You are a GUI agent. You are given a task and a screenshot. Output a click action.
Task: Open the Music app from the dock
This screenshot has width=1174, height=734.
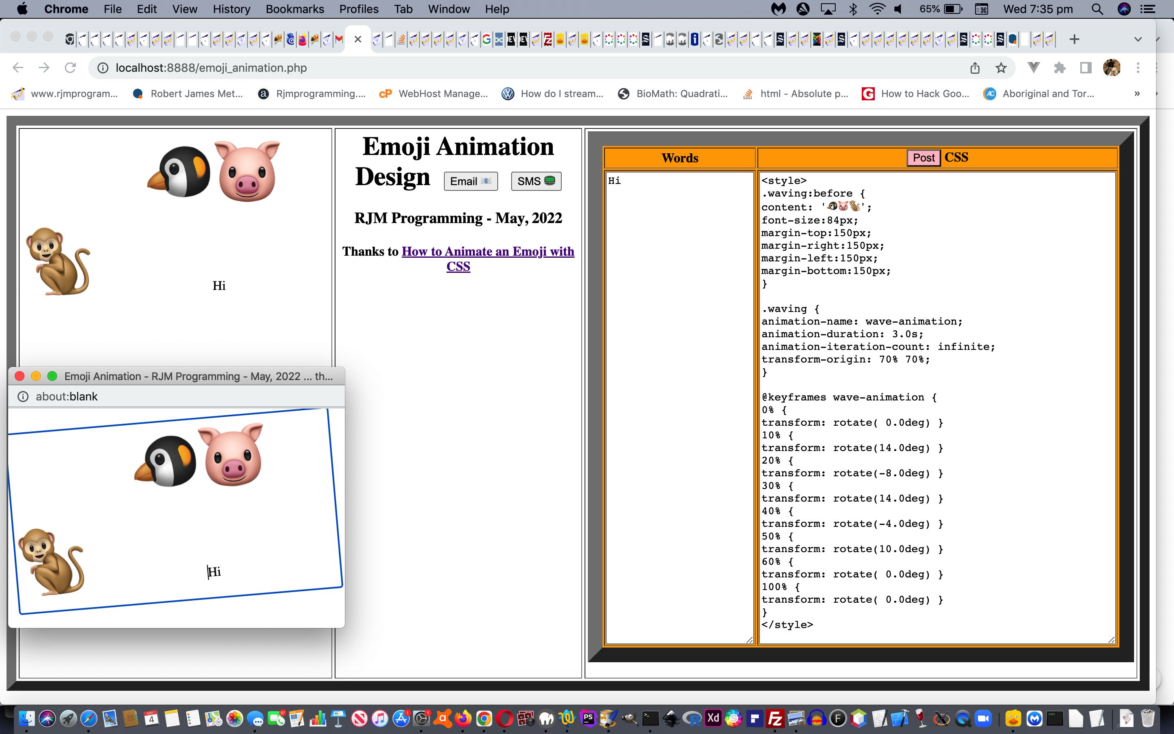click(x=380, y=719)
